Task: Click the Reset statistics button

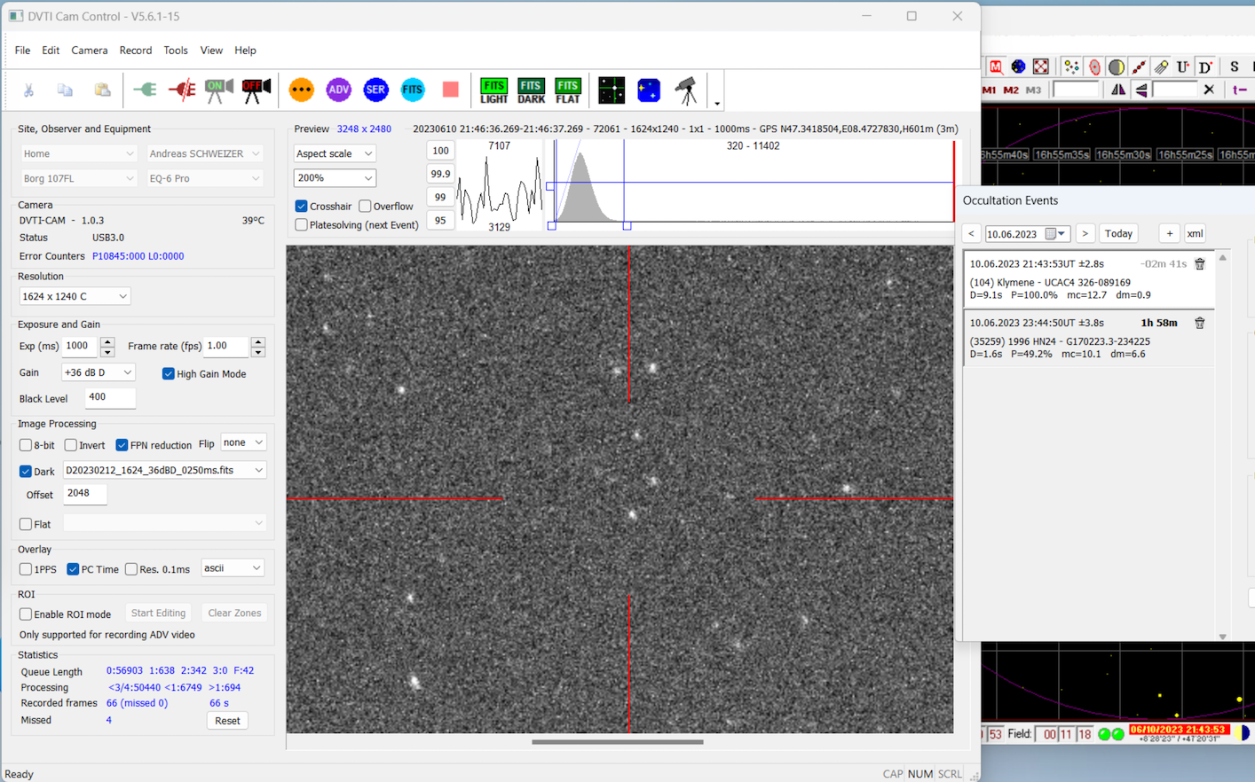Action: coord(227,721)
